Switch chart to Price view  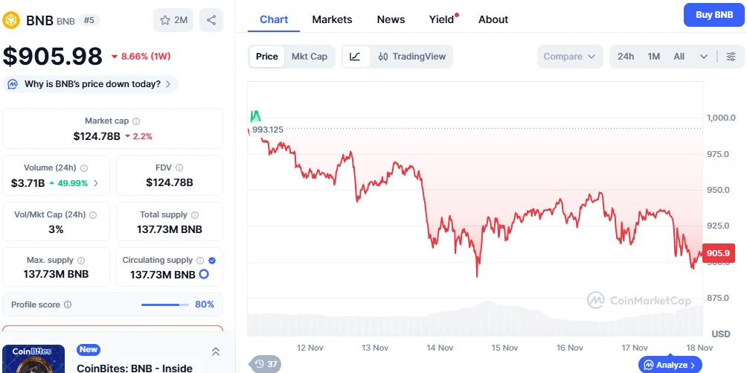click(266, 57)
